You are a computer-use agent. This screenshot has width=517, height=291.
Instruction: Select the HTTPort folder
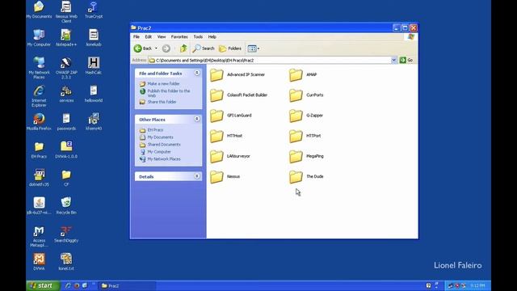click(305, 137)
